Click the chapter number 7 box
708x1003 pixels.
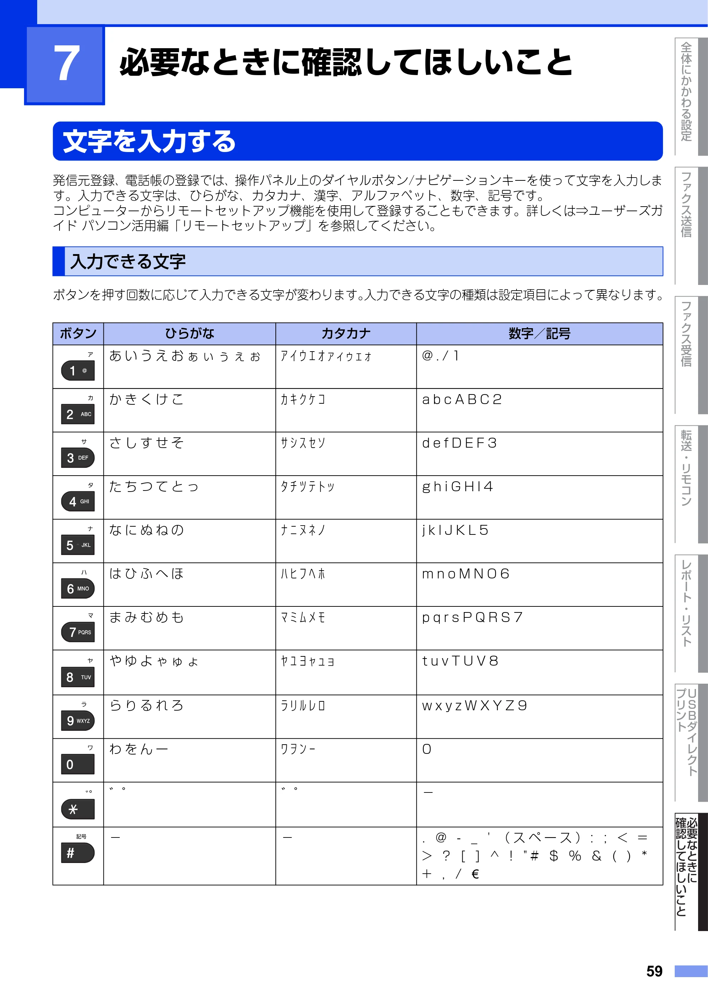click(64, 65)
